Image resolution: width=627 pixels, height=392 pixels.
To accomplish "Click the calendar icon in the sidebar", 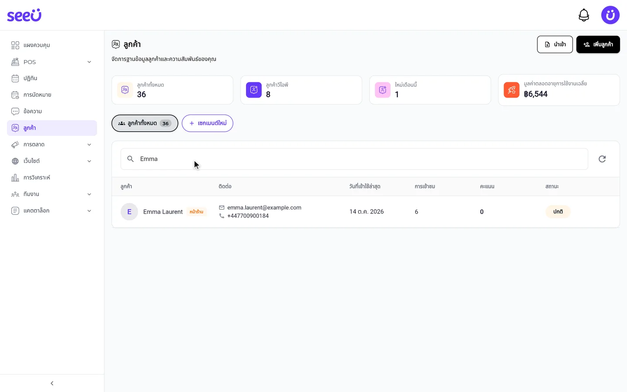I will coord(15,78).
